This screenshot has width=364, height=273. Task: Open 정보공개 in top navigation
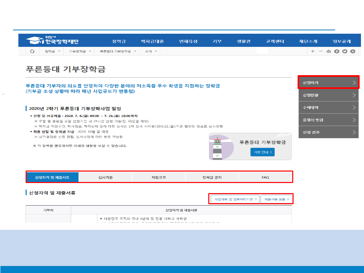(341, 41)
